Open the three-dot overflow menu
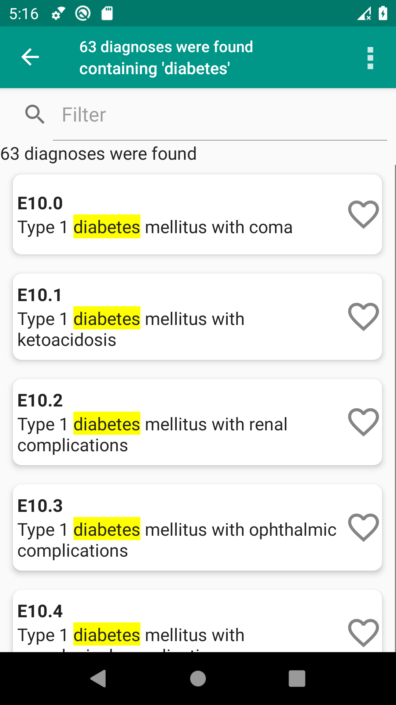 [x=370, y=58]
